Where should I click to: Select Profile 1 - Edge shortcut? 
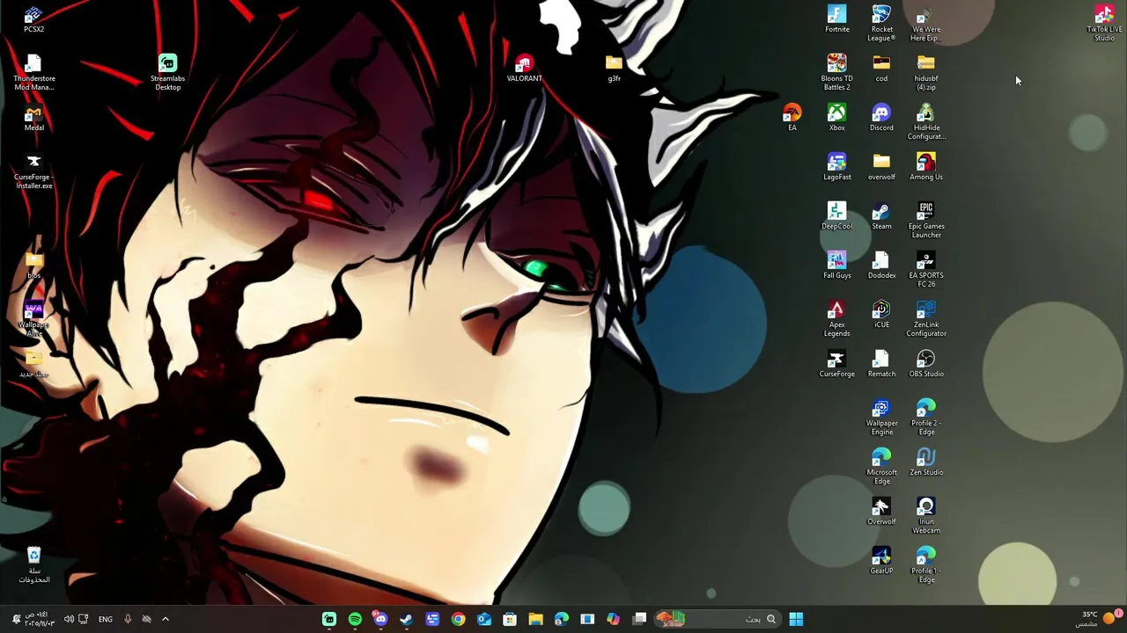[x=925, y=566]
